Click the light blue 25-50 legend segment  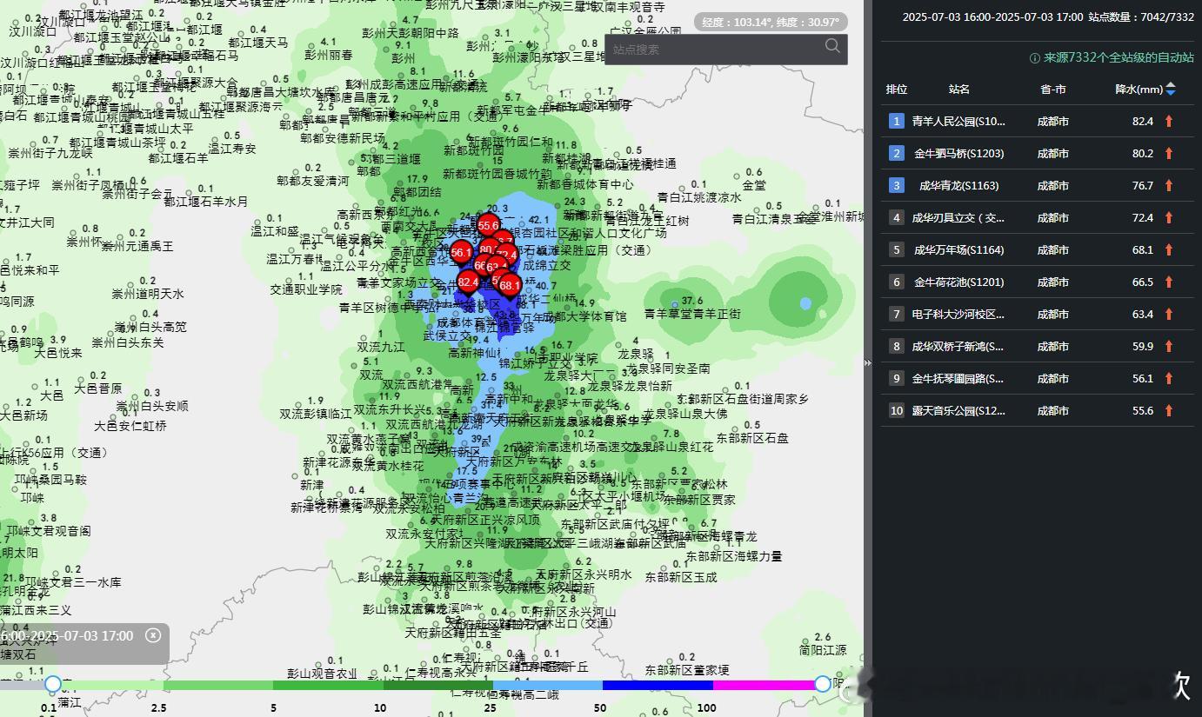pos(548,686)
